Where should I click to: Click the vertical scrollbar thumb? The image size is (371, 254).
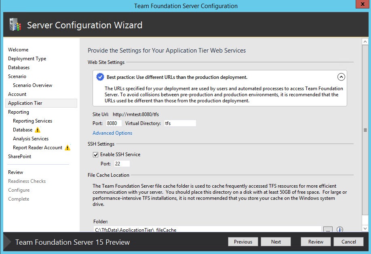click(365, 130)
